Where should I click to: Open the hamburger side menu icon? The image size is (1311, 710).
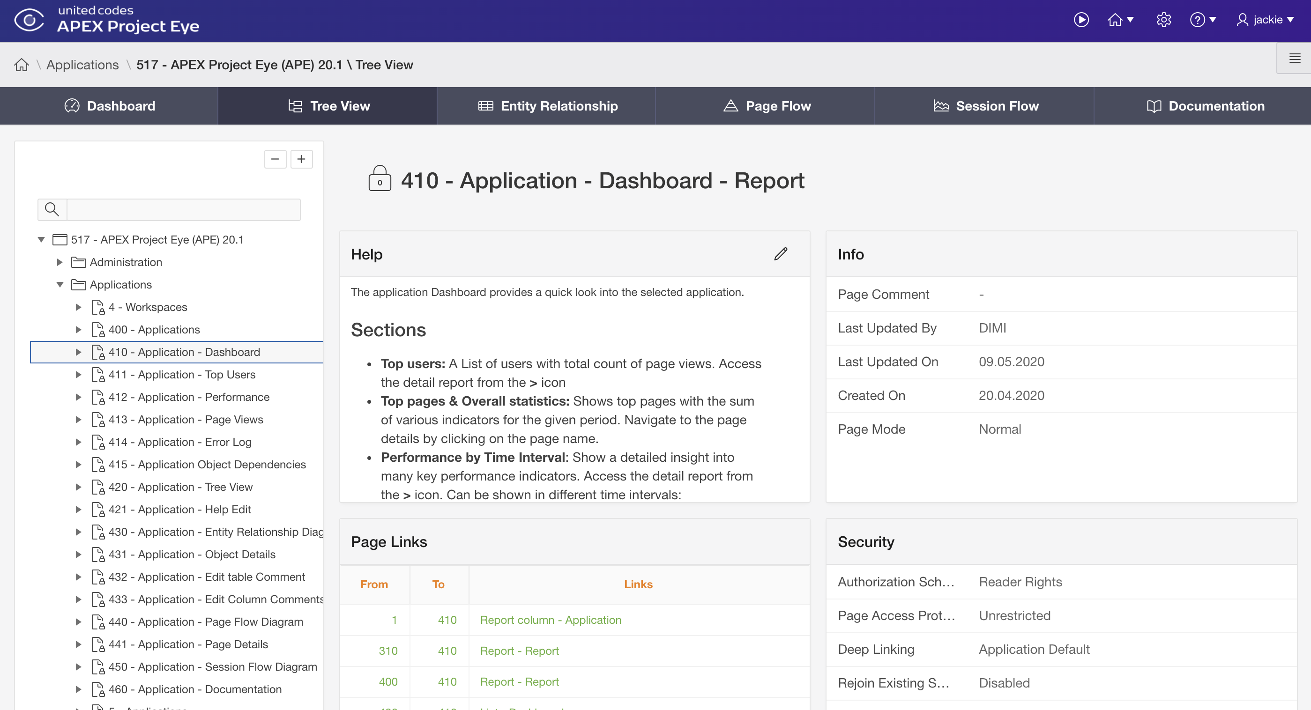[1295, 58]
